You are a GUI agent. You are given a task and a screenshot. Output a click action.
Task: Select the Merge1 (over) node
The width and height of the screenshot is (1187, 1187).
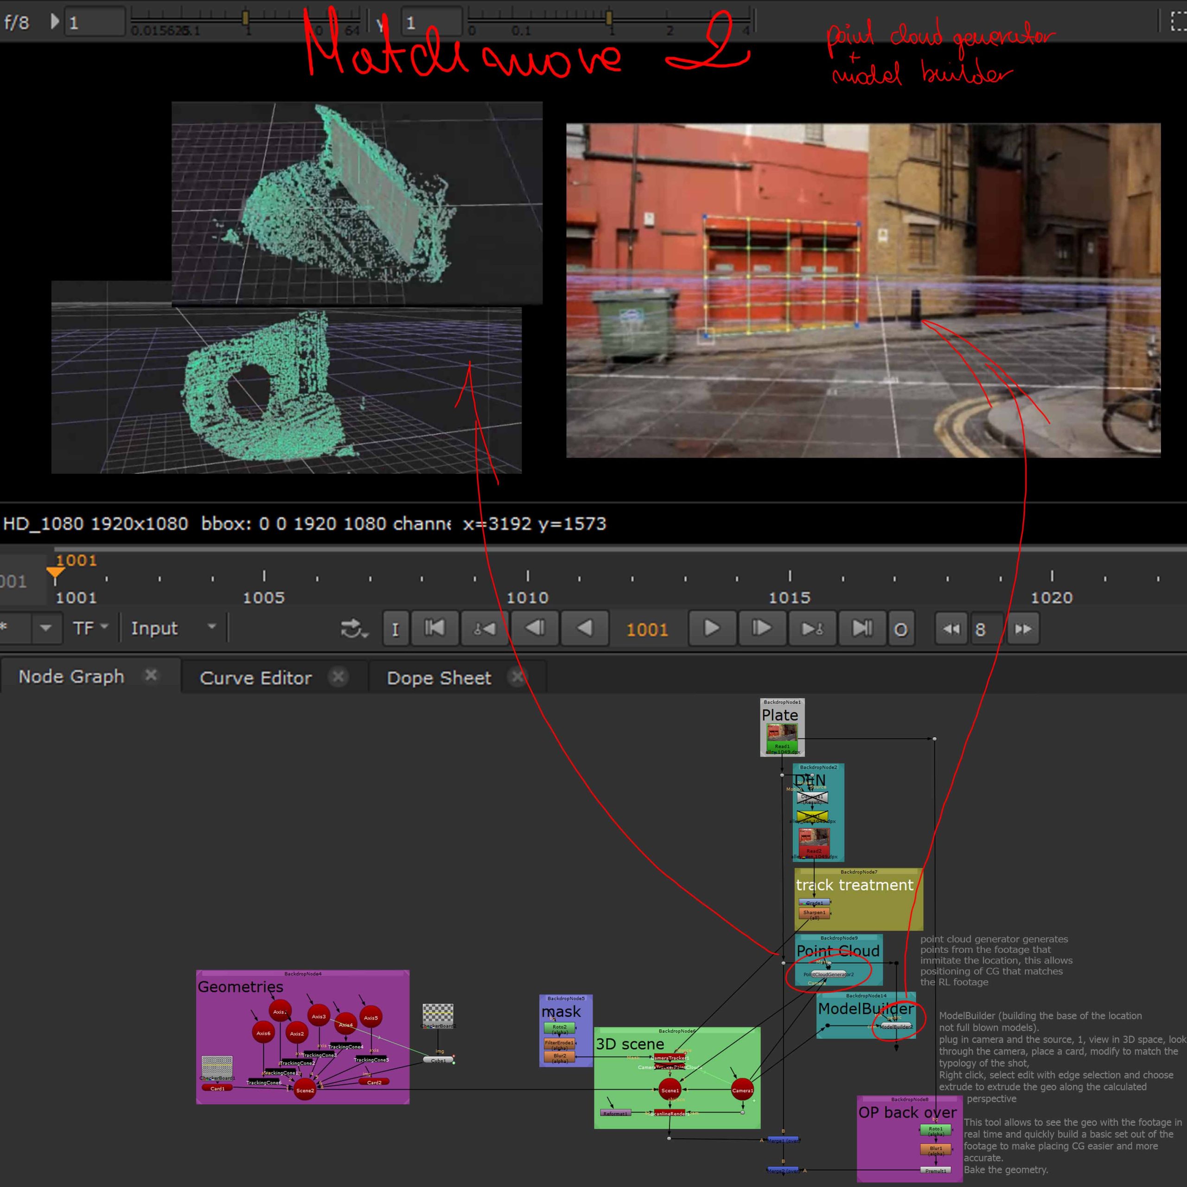click(x=784, y=1140)
